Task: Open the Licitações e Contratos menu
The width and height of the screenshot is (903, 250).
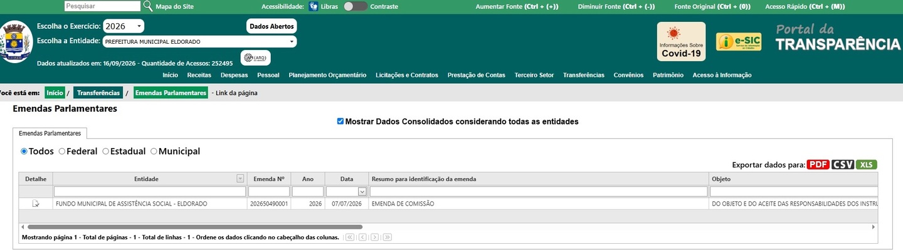Action: 407,75
